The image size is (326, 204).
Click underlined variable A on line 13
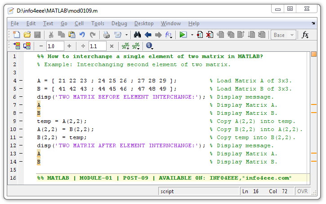(x=39, y=154)
